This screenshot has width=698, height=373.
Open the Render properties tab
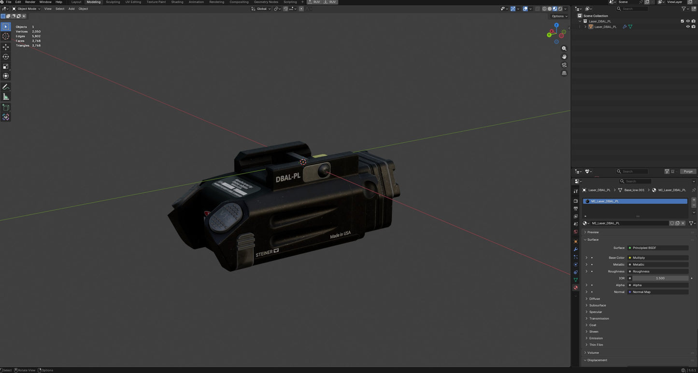pyautogui.click(x=575, y=201)
